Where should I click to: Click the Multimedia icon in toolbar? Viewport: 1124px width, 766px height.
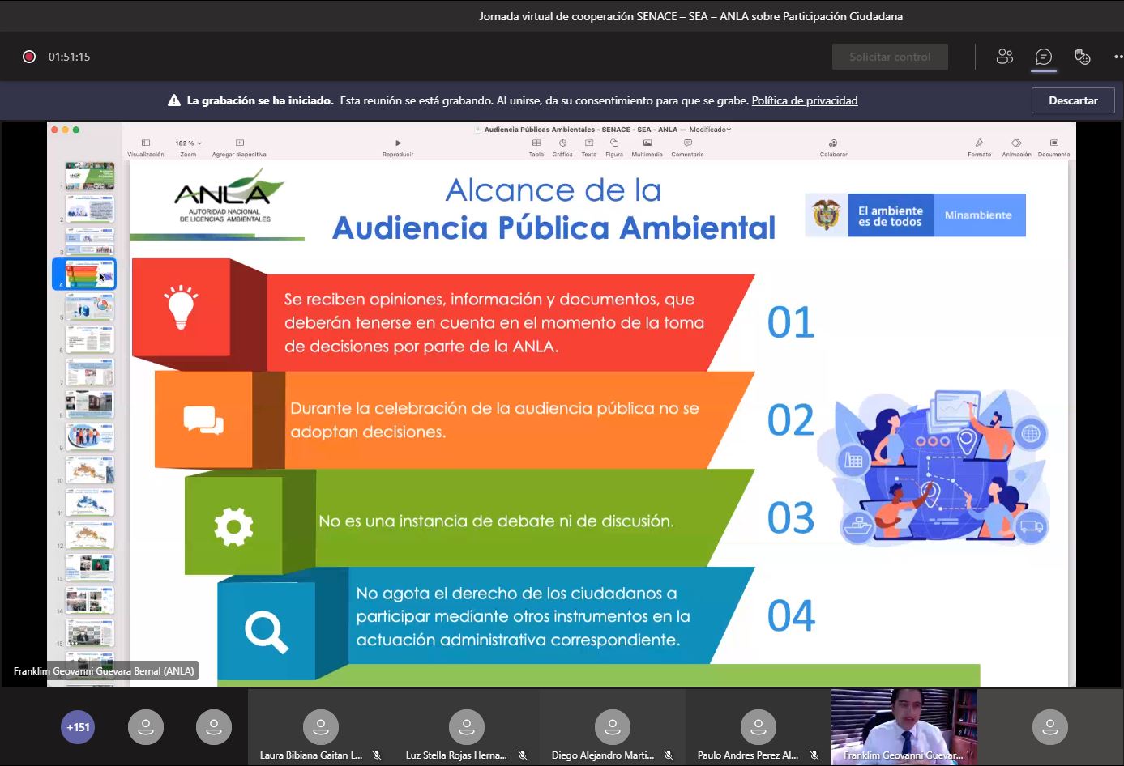tap(647, 143)
